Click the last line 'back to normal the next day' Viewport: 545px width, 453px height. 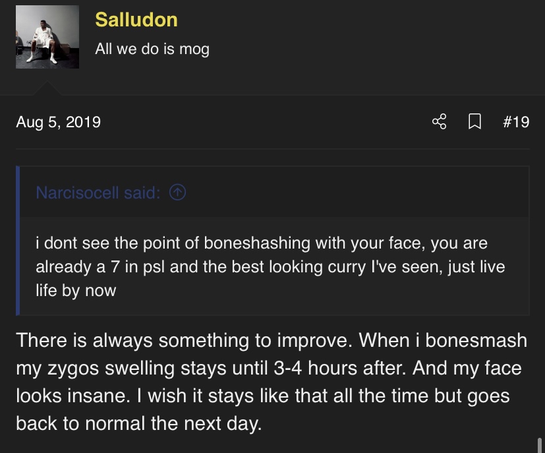[x=138, y=423]
